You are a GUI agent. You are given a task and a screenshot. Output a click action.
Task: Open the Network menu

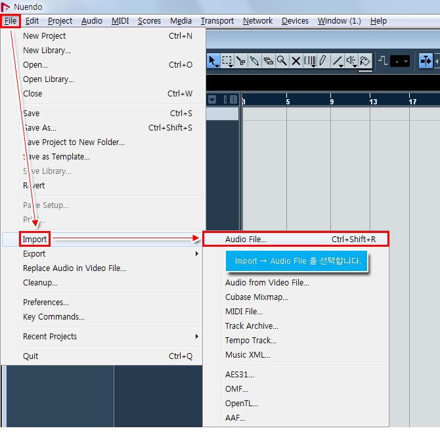[257, 21]
